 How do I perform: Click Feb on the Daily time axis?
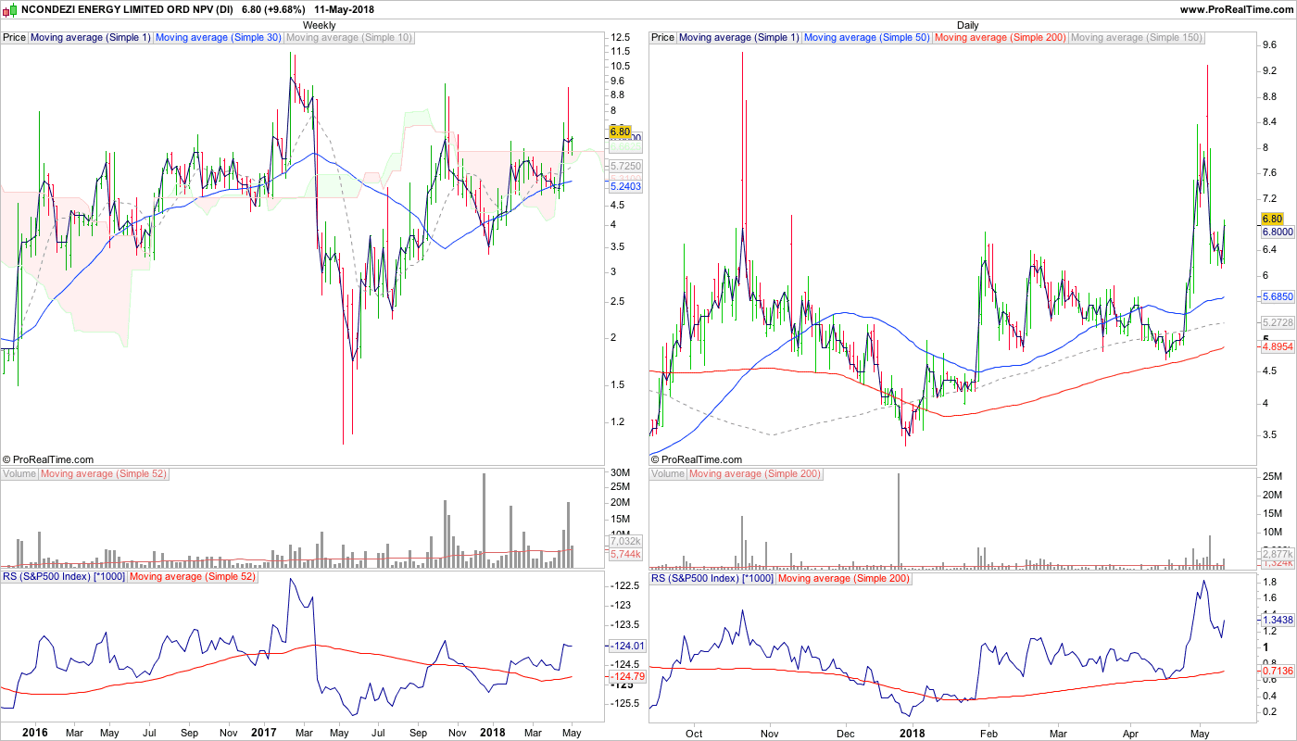pos(989,733)
